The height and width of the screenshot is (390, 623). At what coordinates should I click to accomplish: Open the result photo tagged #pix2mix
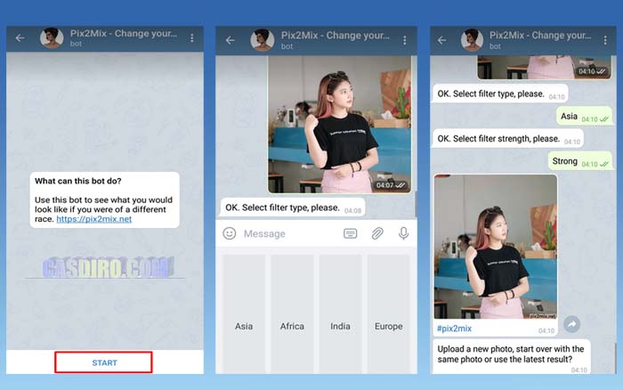coord(496,247)
